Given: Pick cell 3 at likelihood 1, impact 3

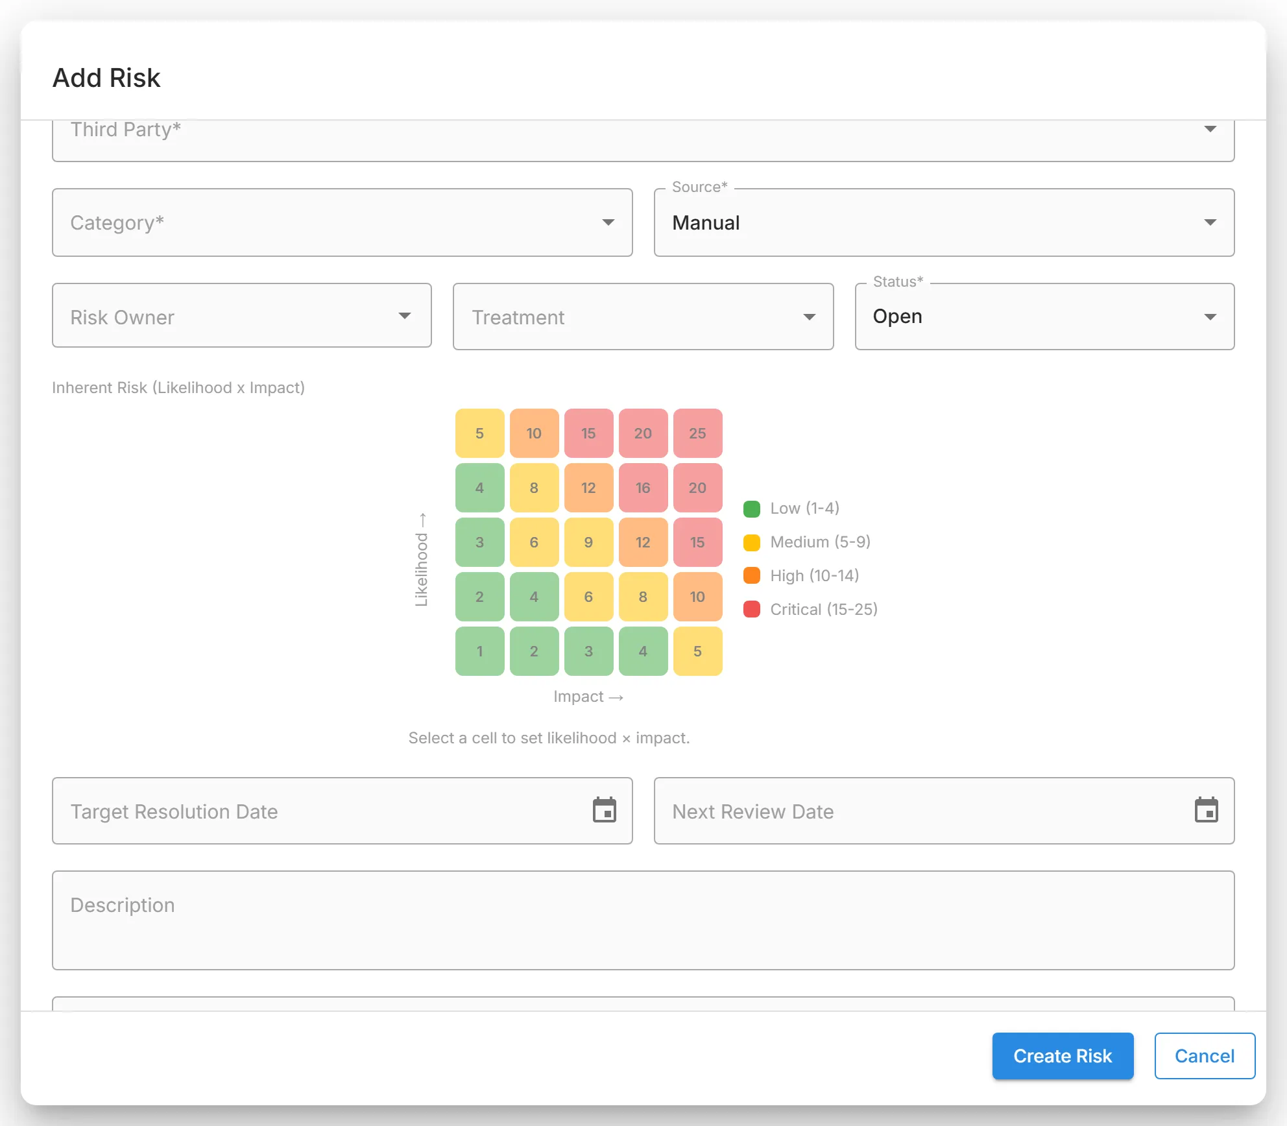Looking at the screenshot, I should (588, 651).
